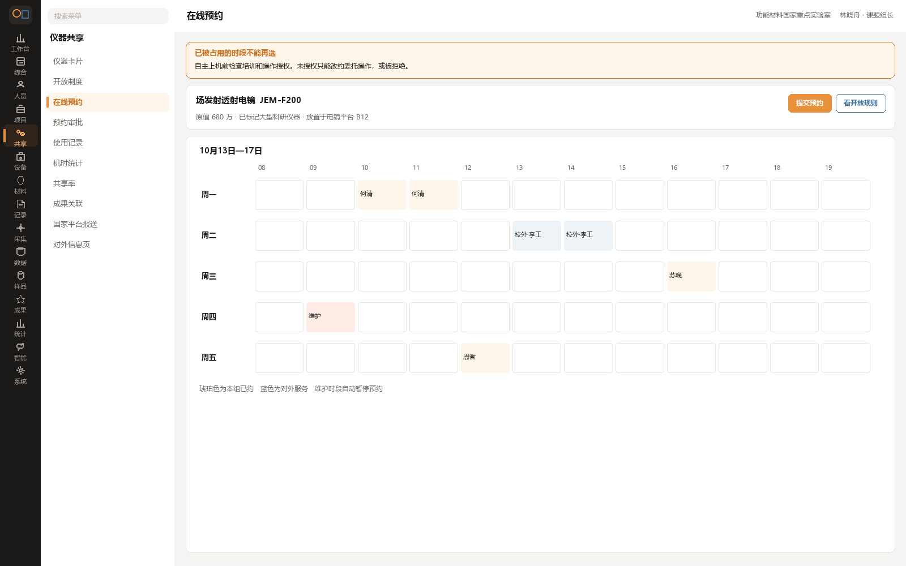Image resolution: width=906 pixels, height=566 pixels.
Task: Click the 看开放规则 button
Action: click(x=861, y=103)
